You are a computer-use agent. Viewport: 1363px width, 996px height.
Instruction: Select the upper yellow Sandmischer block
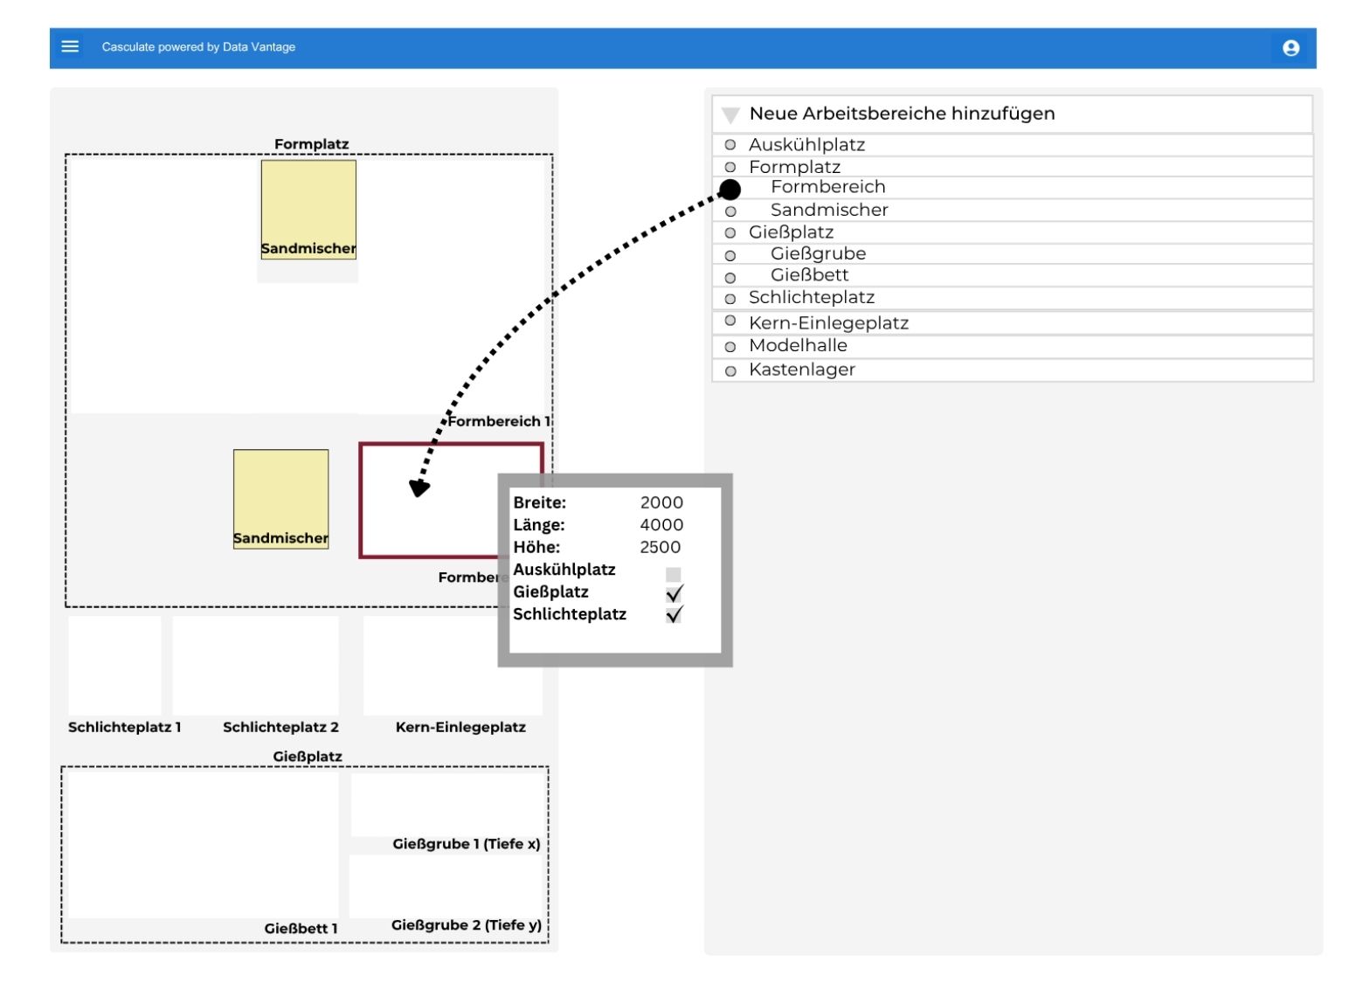pos(308,209)
